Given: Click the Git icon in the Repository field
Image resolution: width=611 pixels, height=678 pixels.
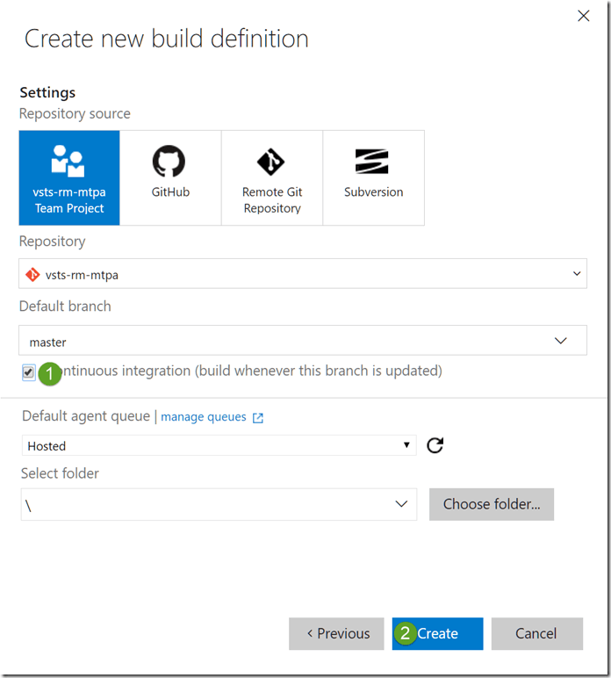Looking at the screenshot, I should click(x=32, y=274).
